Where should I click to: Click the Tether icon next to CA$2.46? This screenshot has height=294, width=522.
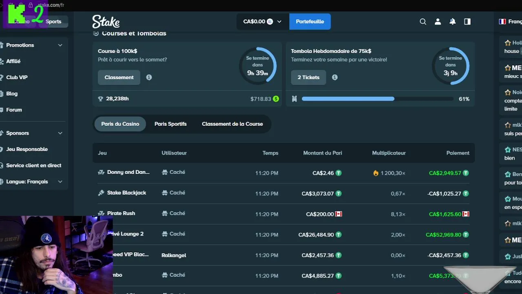coord(338,173)
